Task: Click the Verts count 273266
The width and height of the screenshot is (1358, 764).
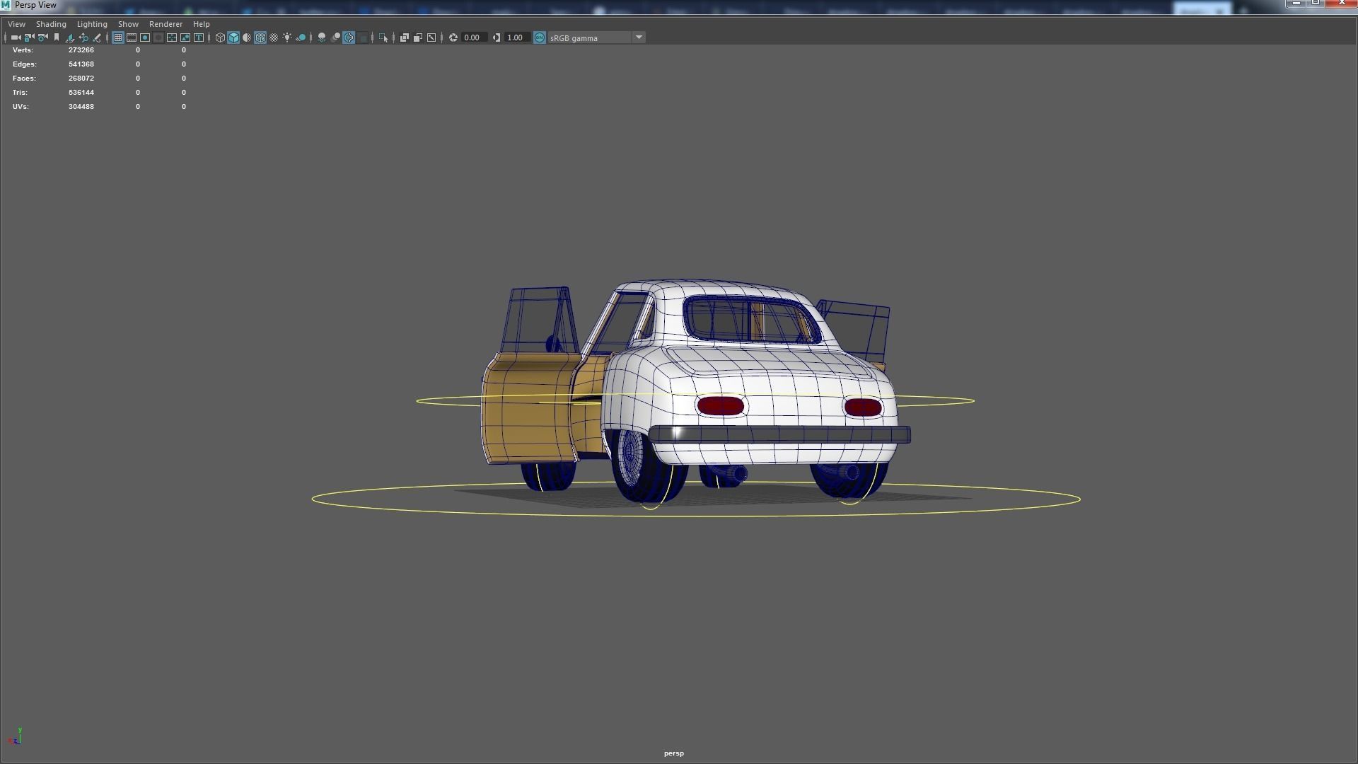Action: click(x=81, y=50)
